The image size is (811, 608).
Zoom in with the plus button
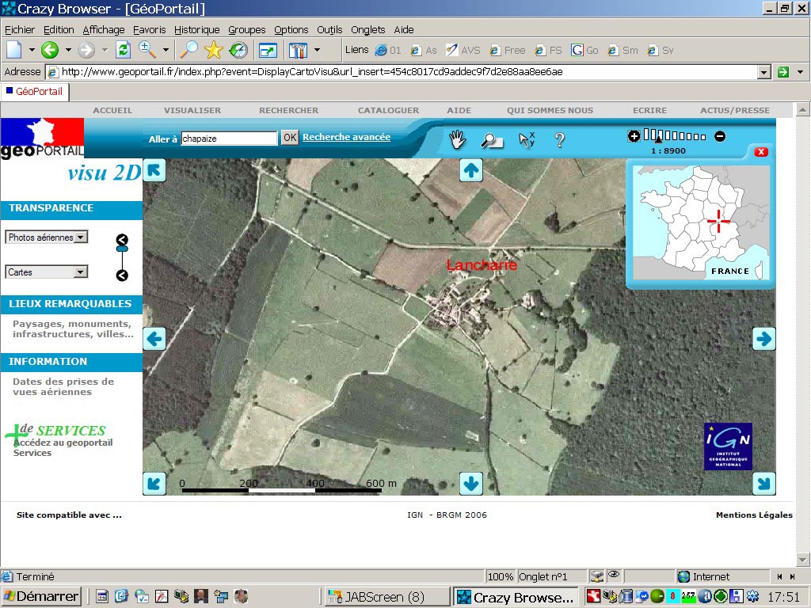coord(634,136)
